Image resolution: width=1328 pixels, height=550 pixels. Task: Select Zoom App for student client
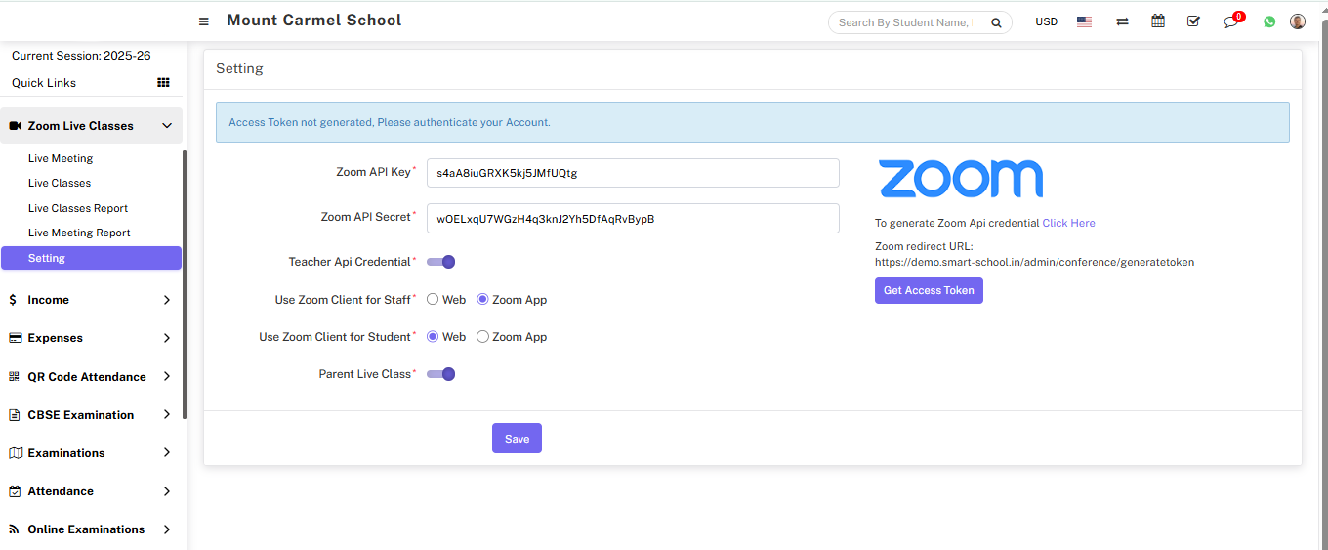click(482, 337)
